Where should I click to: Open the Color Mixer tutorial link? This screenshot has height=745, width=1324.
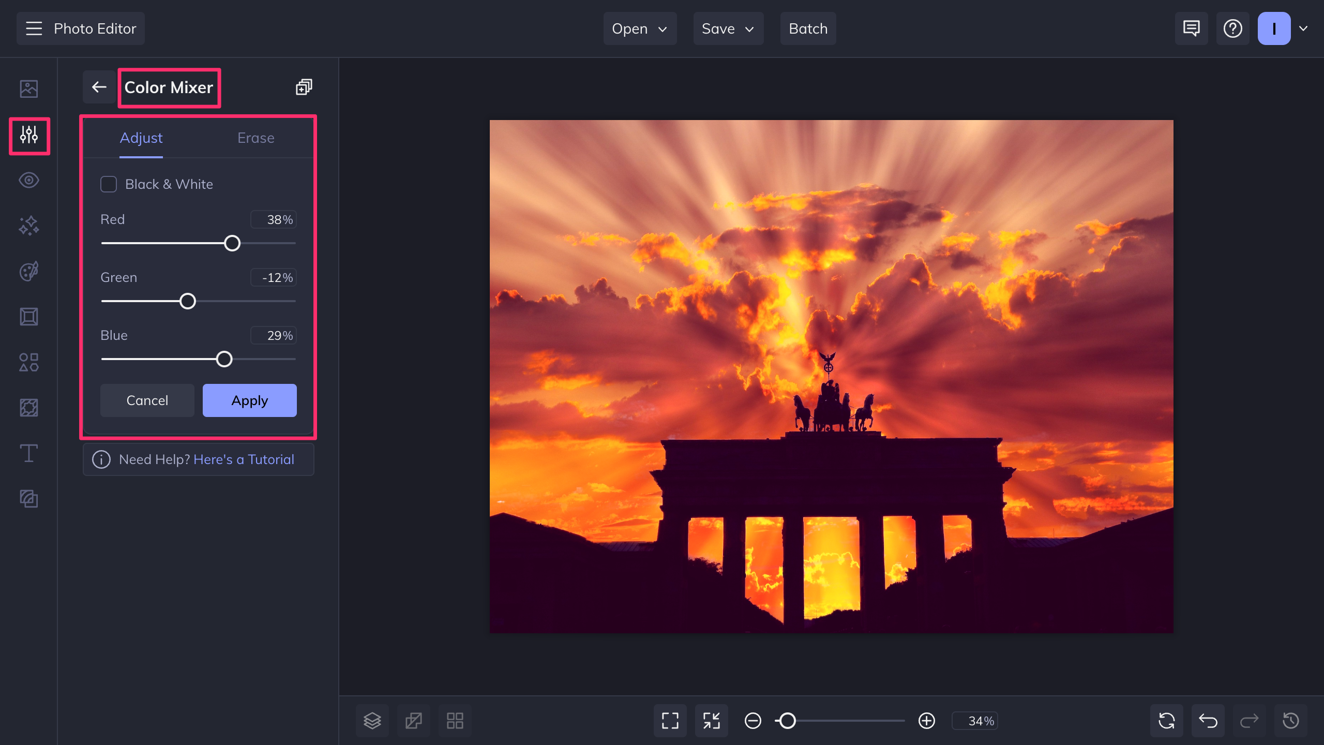point(244,459)
